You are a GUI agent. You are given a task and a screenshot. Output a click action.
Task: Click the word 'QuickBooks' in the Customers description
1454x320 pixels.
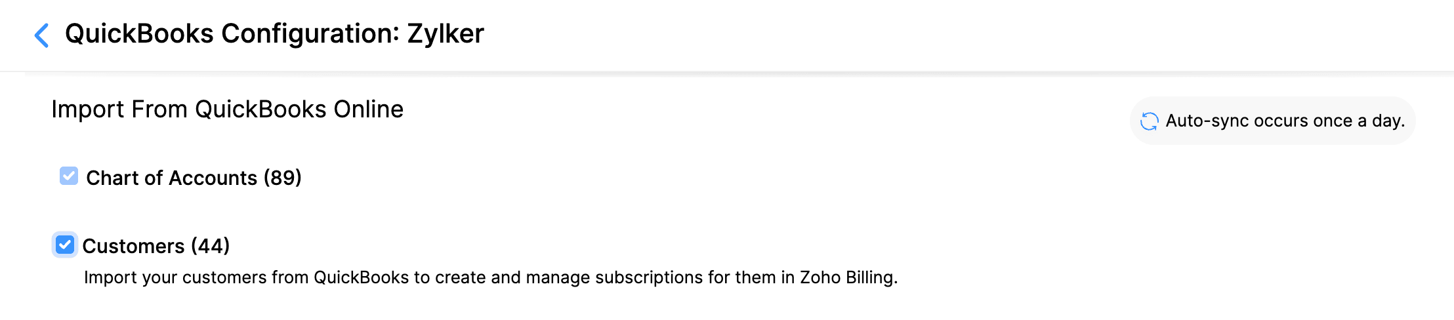[x=361, y=278]
